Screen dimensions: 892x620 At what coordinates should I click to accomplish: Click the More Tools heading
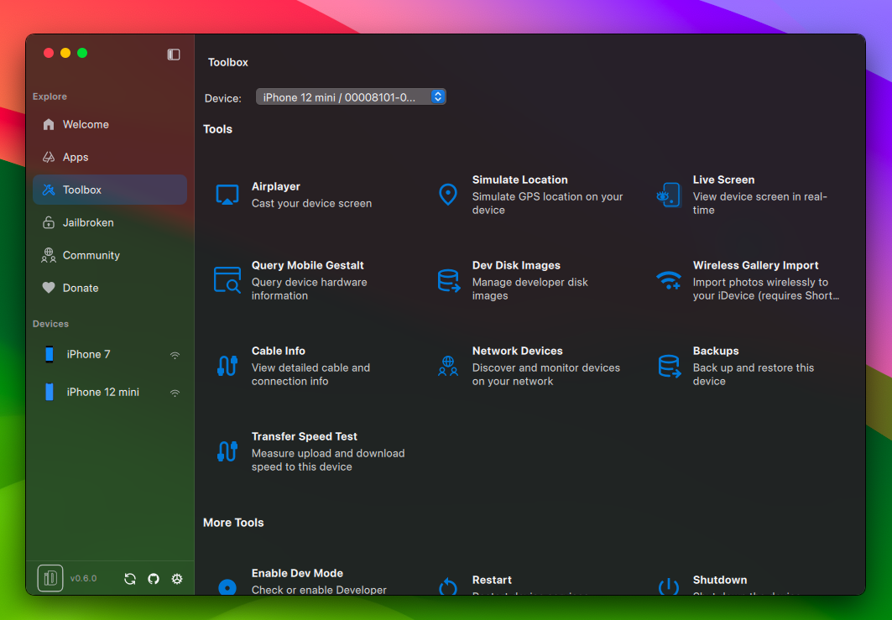(233, 523)
